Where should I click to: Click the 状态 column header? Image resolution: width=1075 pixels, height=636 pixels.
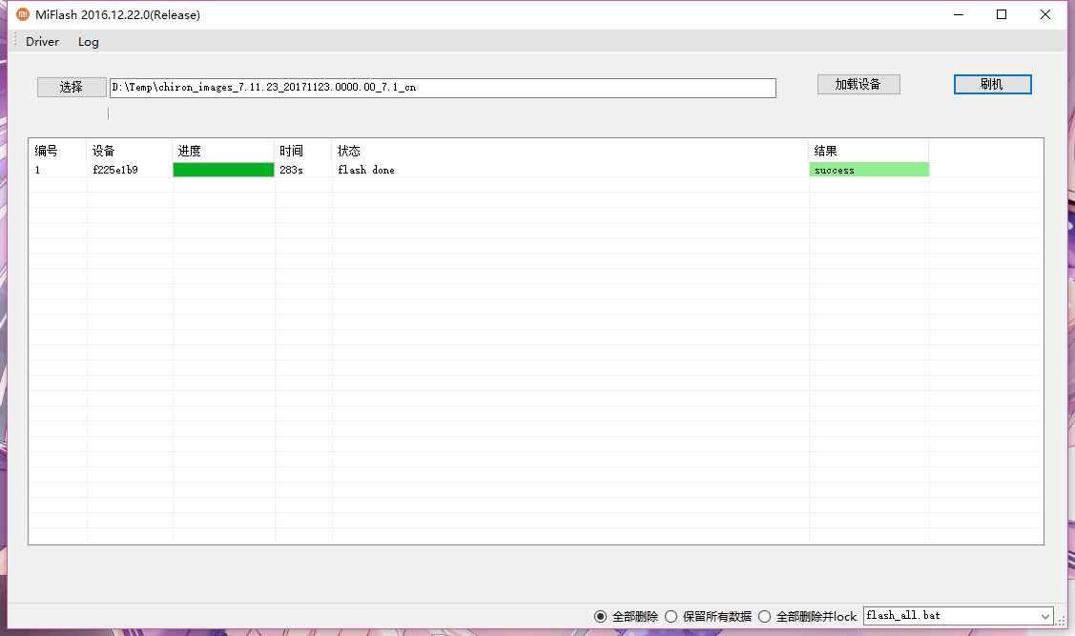(349, 151)
